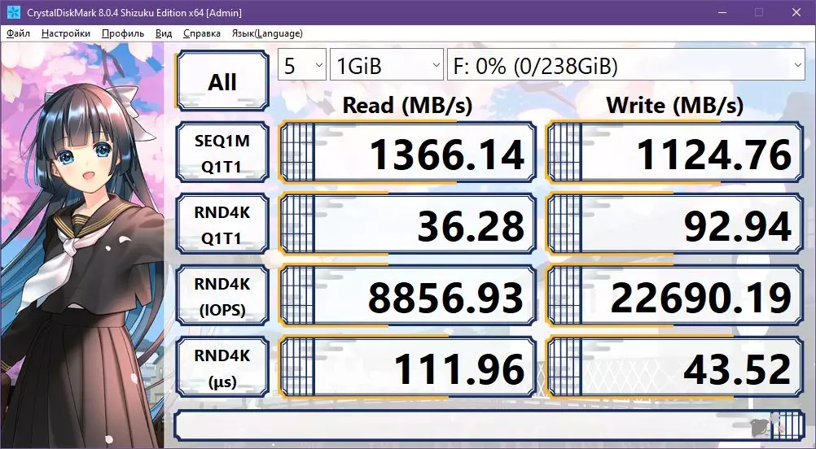This screenshot has height=449, width=816.
Task: Click the empty comment field at bottom
Action: (x=489, y=425)
